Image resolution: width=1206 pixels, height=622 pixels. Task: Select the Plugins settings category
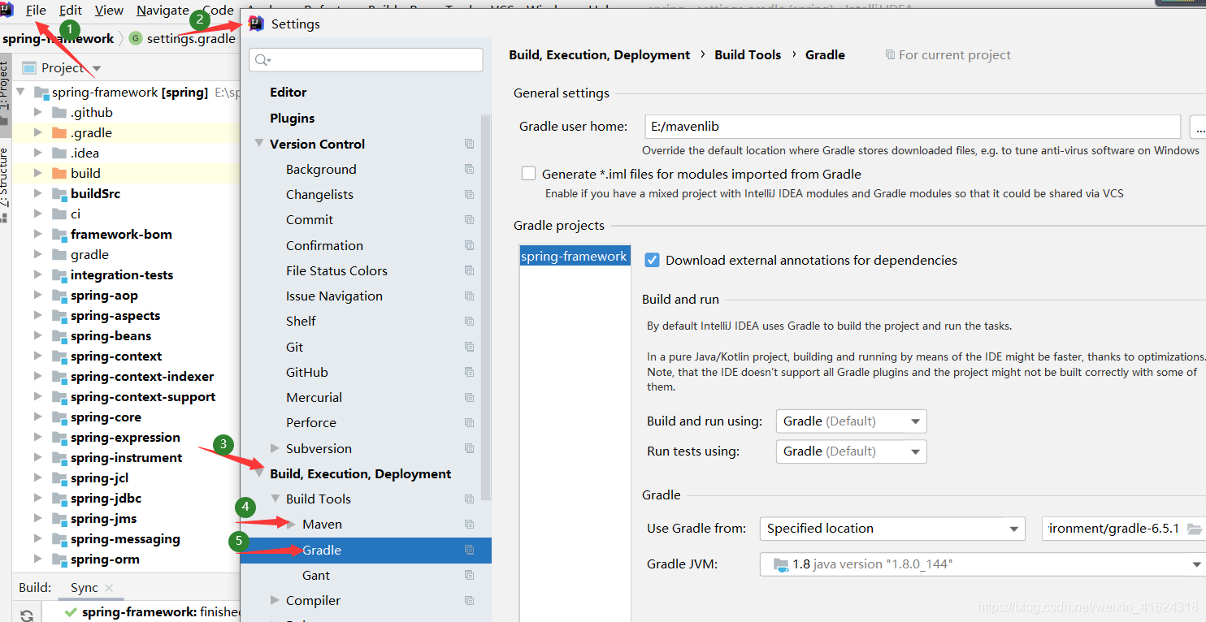[293, 119]
